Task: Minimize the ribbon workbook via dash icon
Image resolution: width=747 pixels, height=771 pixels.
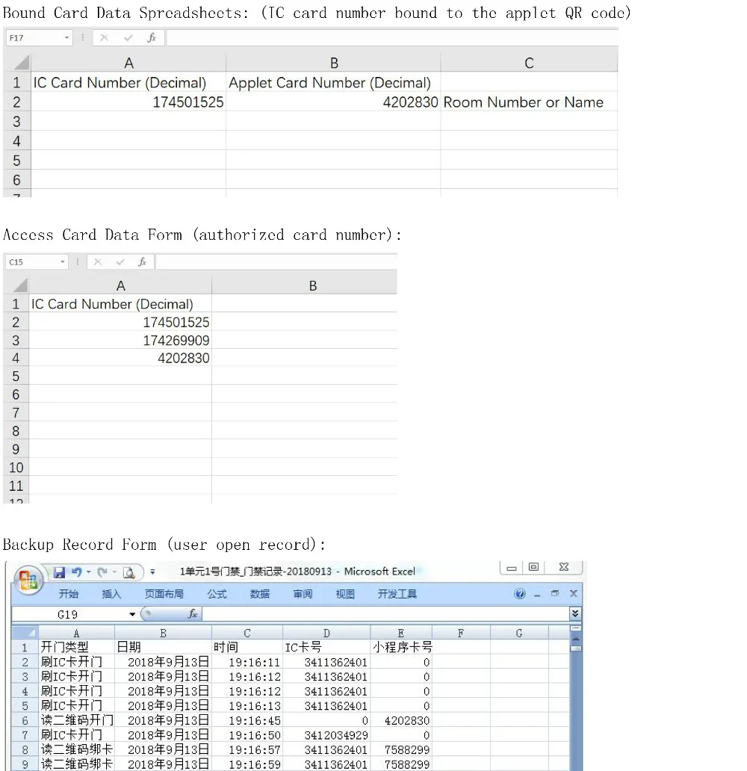Action: 537,595
